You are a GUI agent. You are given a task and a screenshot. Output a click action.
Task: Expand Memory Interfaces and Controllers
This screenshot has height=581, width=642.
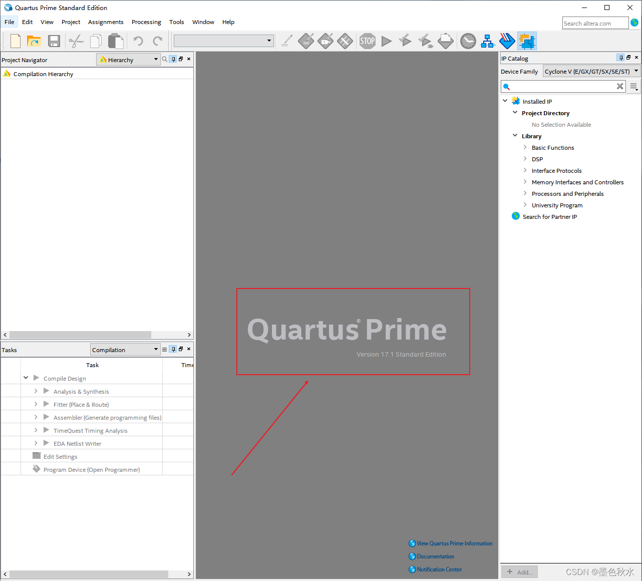525,182
